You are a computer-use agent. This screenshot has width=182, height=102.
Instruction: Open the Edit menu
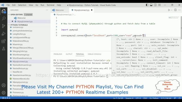(x=14, y=5)
